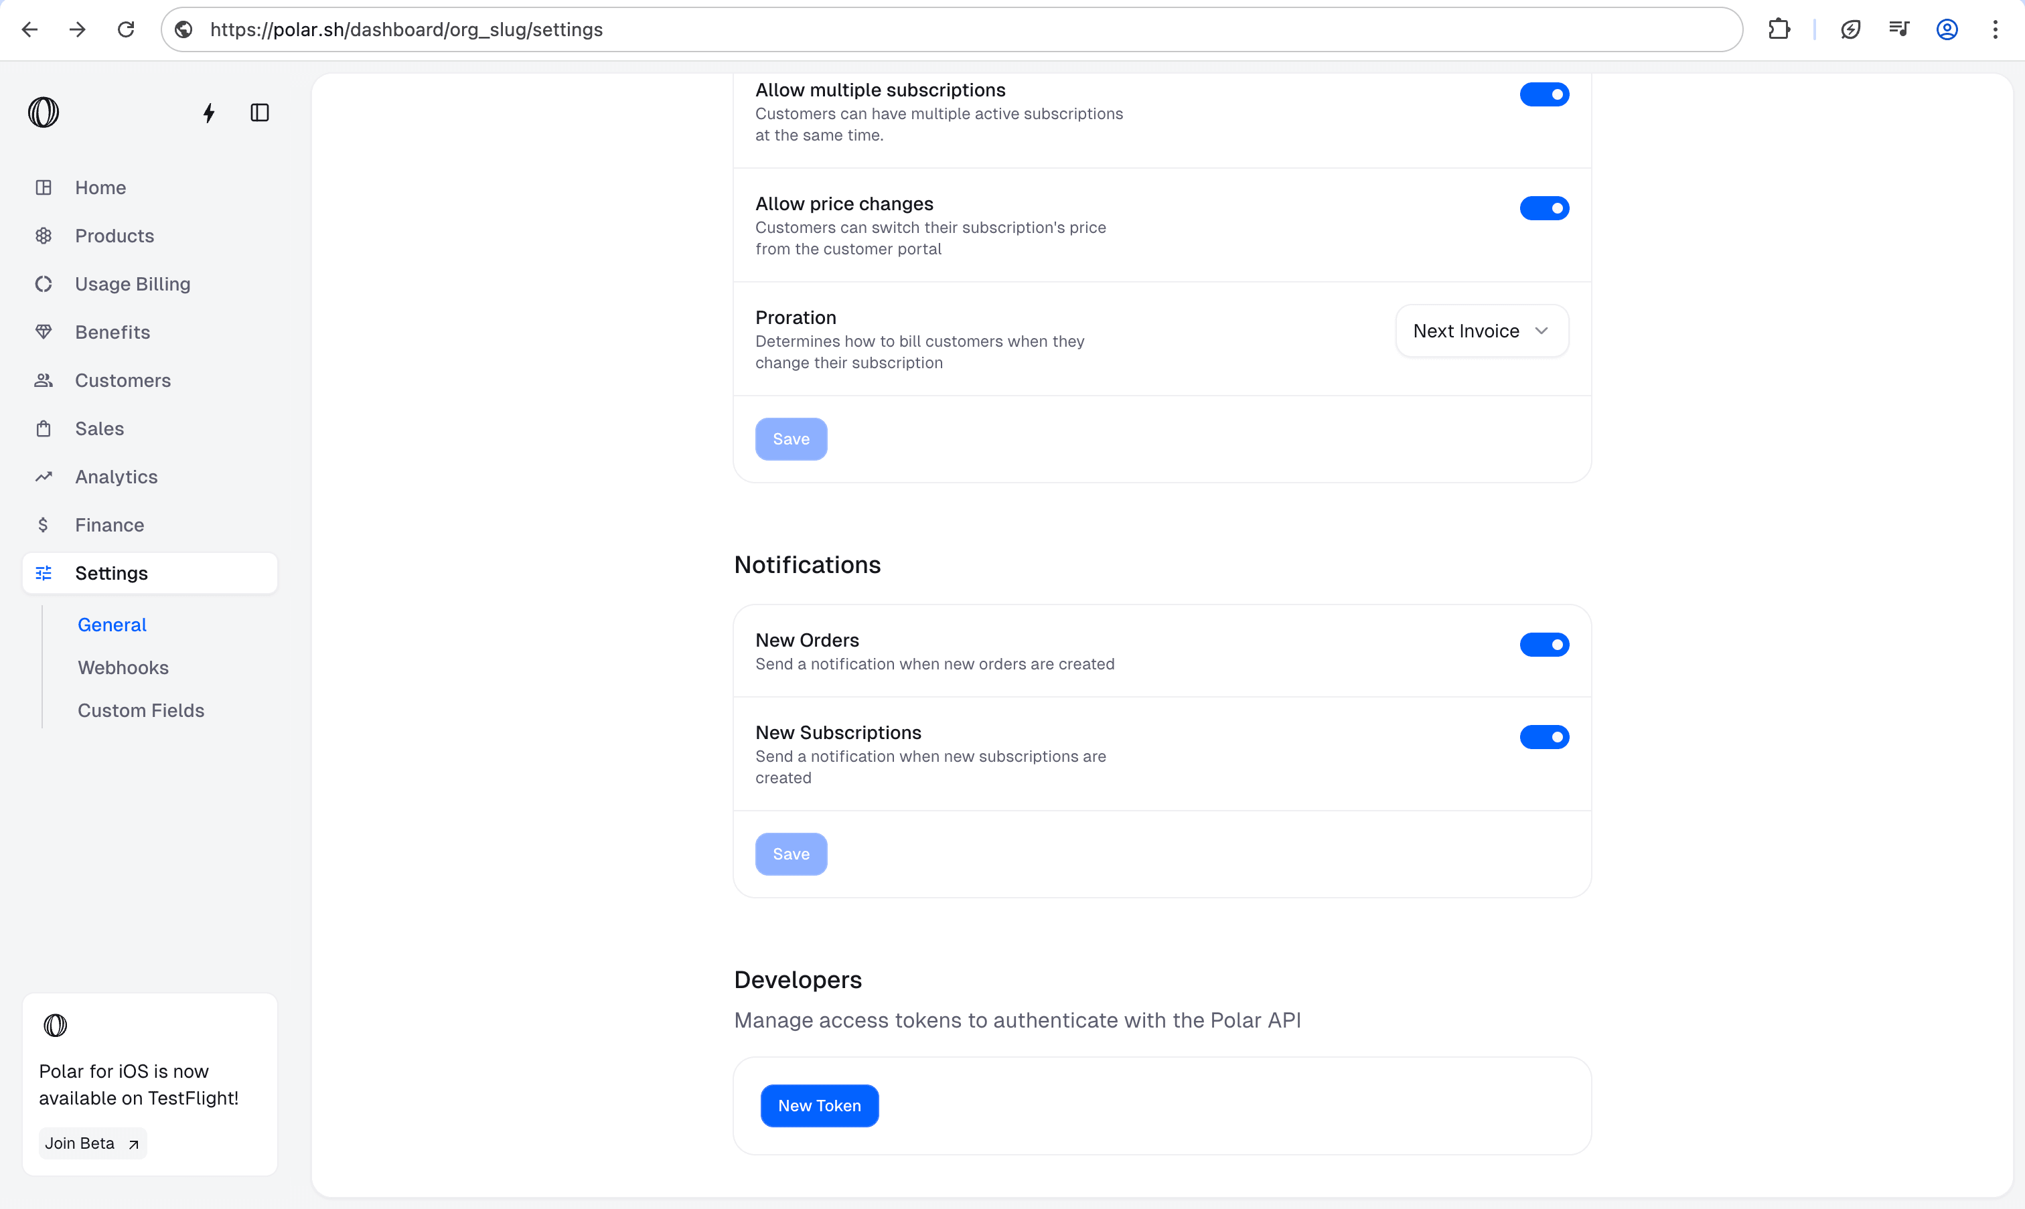Screen dimensions: 2025x1209
Task: Click the Polar logo in the sidebar
Action: click(43, 112)
